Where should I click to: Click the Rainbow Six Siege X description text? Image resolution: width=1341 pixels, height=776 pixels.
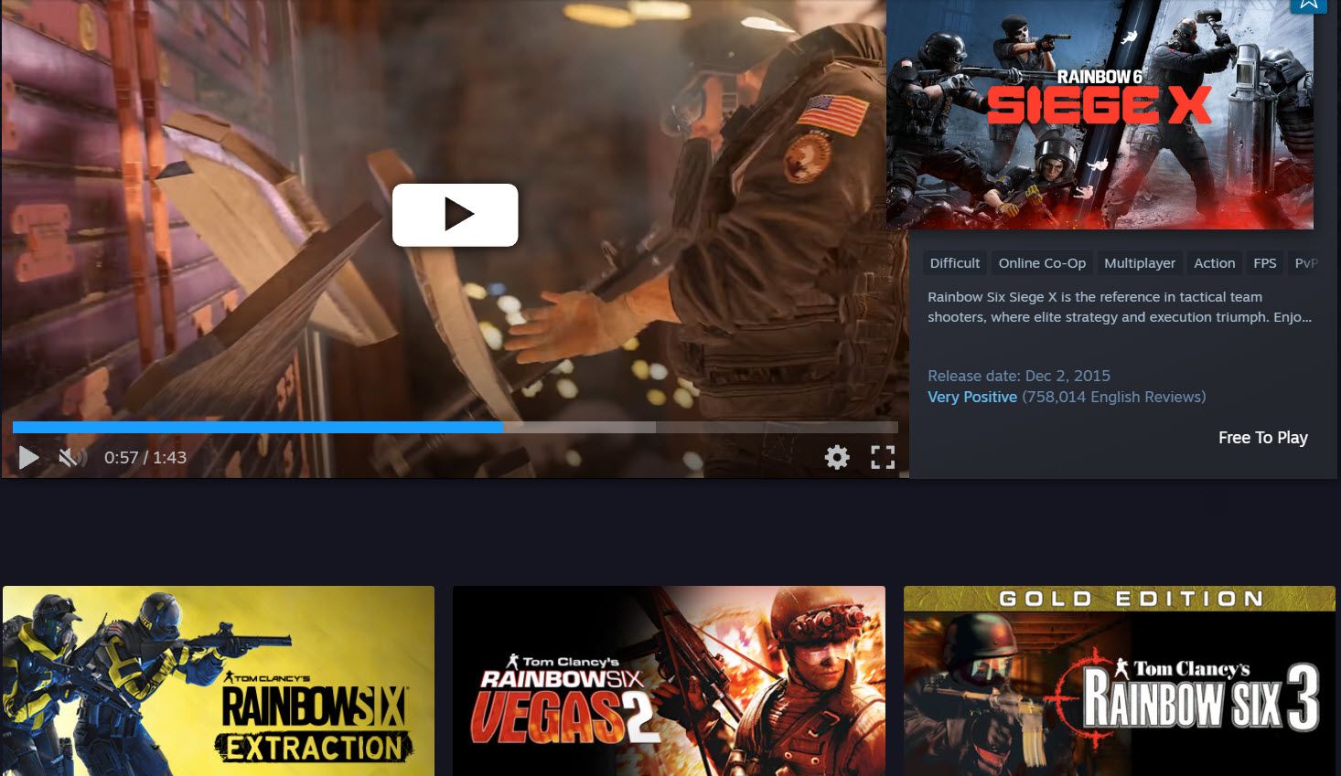(1119, 307)
